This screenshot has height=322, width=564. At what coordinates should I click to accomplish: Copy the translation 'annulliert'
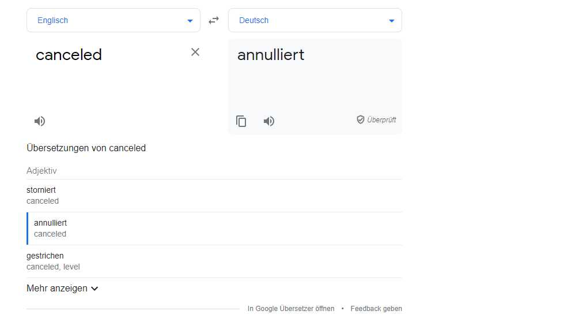[x=241, y=121]
